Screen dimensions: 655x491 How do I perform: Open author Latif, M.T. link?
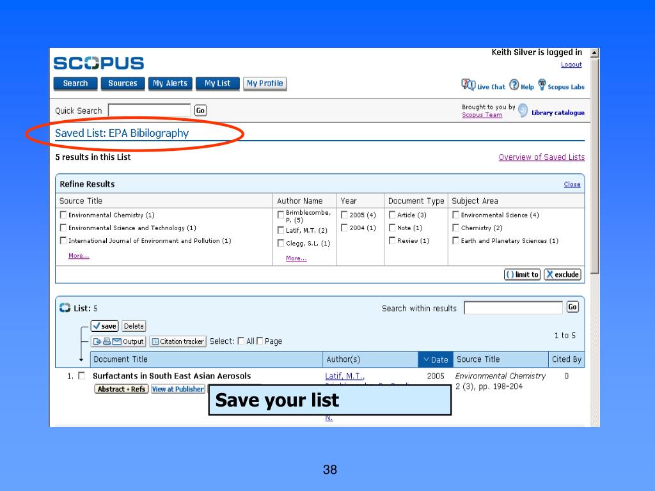[345, 376]
